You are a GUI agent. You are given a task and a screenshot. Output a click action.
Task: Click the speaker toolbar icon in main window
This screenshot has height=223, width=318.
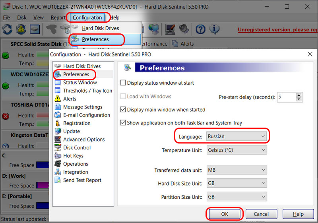(184, 29)
